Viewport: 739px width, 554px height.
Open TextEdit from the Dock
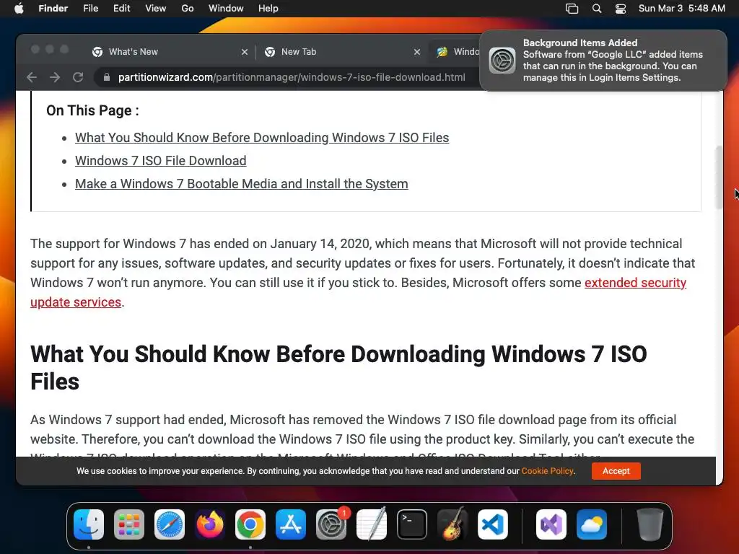[x=372, y=524]
